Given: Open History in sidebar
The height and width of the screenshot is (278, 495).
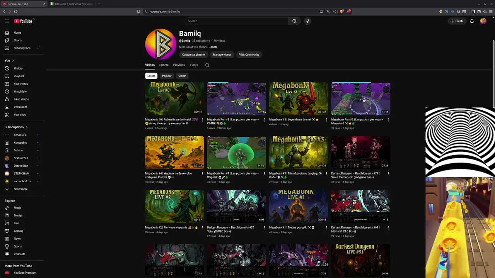Looking at the screenshot, I should [23, 68].
